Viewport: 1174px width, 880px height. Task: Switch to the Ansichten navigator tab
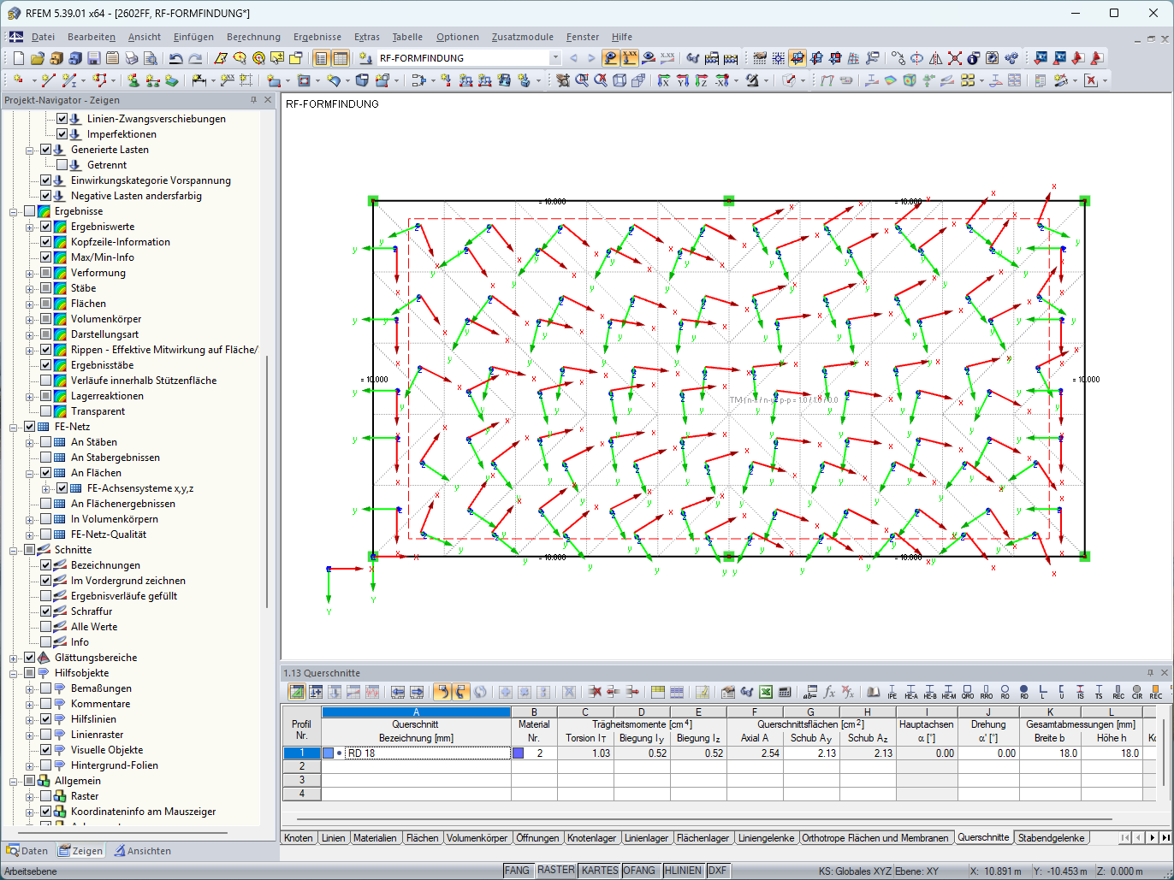(x=143, y=851)
